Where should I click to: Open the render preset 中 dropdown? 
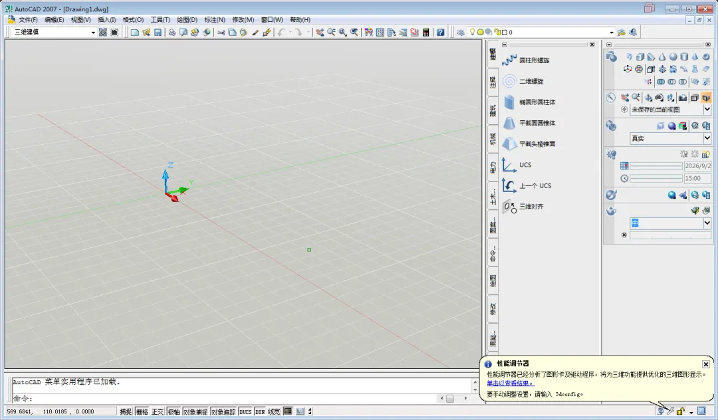(707, 223)
